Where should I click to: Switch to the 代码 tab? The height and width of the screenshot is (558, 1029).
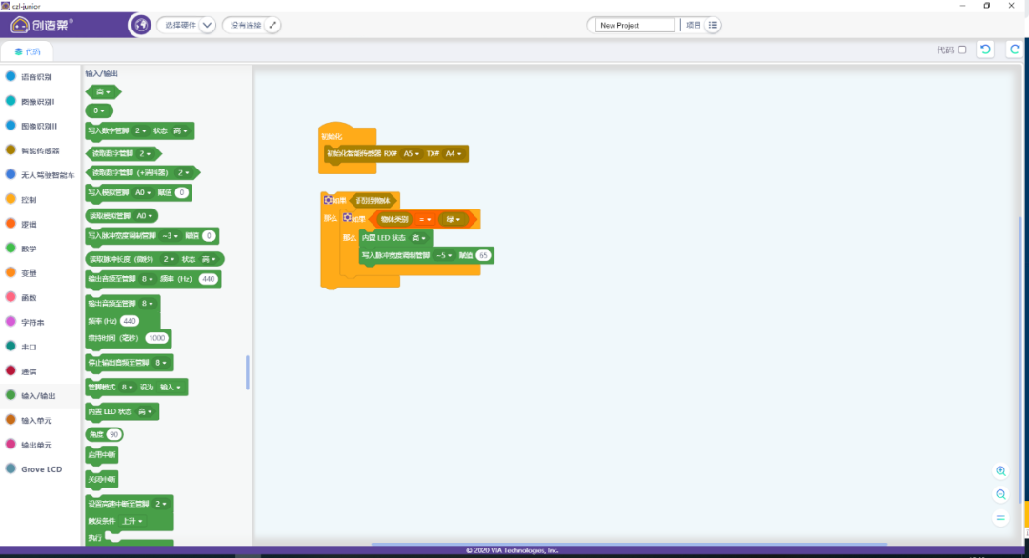point(27,51)
